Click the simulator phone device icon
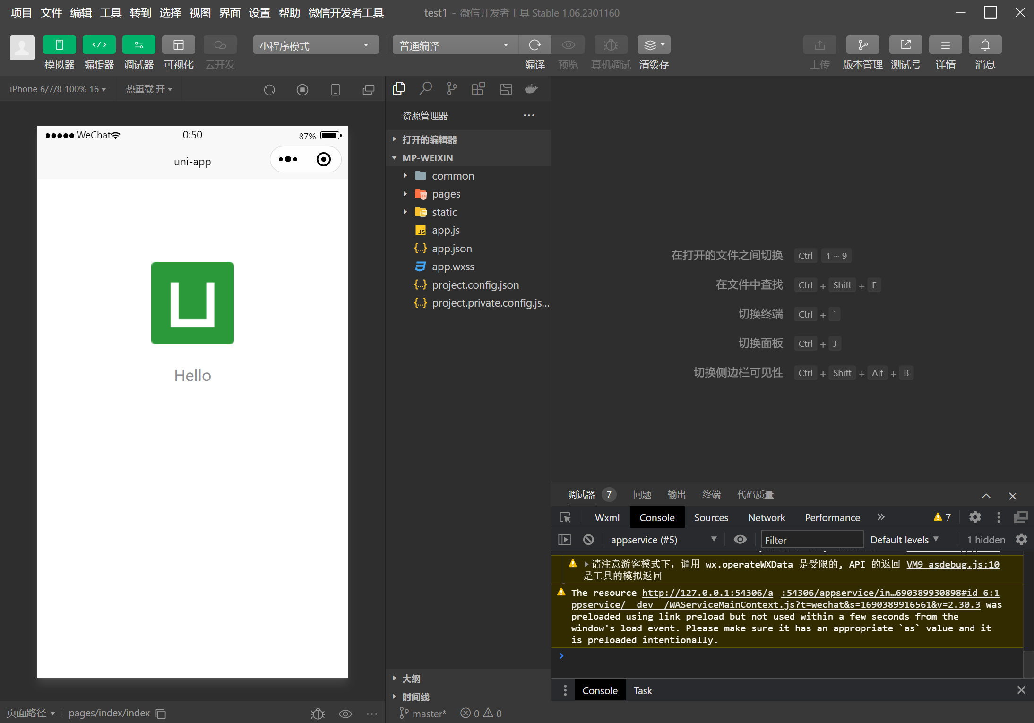Viewport: 1034px width, 723px height. click(x=336, y=89)
